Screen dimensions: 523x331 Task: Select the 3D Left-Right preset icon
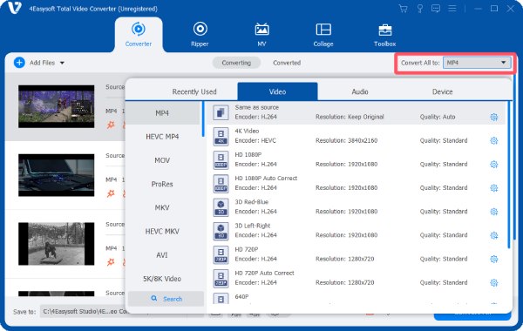tap(221, 231)
